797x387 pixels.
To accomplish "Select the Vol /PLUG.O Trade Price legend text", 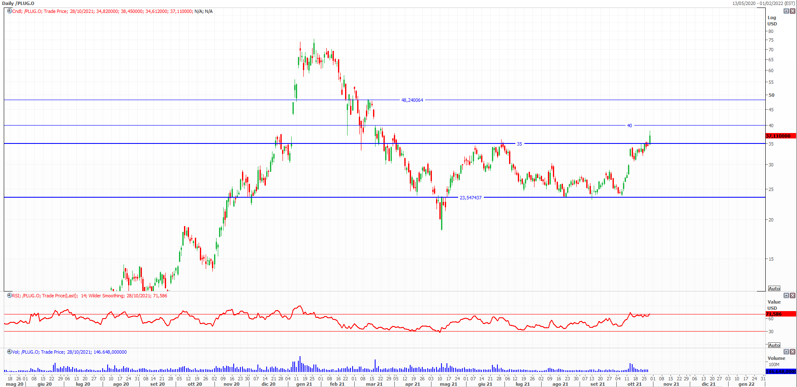I will 70,352.
